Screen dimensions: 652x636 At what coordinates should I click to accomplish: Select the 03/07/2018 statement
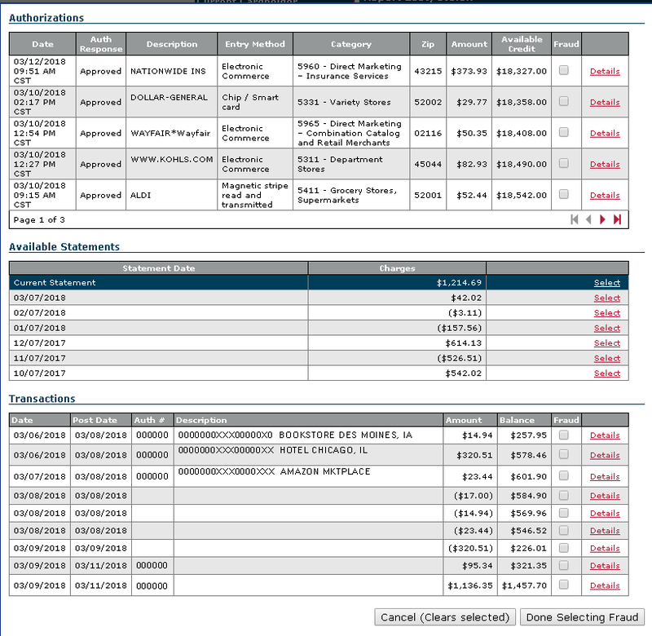click(x=606, y=298)
